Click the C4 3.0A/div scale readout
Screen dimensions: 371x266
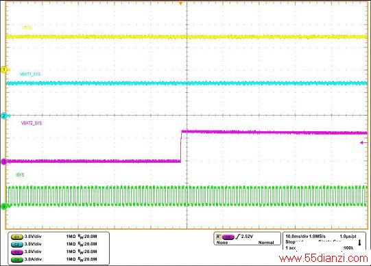click(33, 259)
